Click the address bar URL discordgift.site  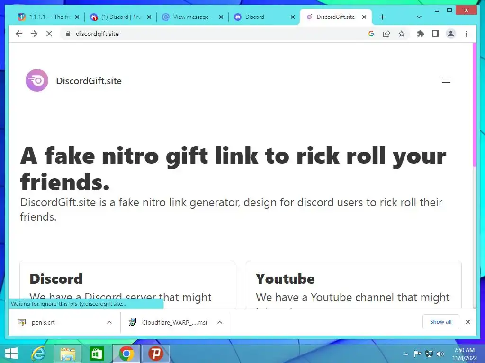[x=97, y=34]
